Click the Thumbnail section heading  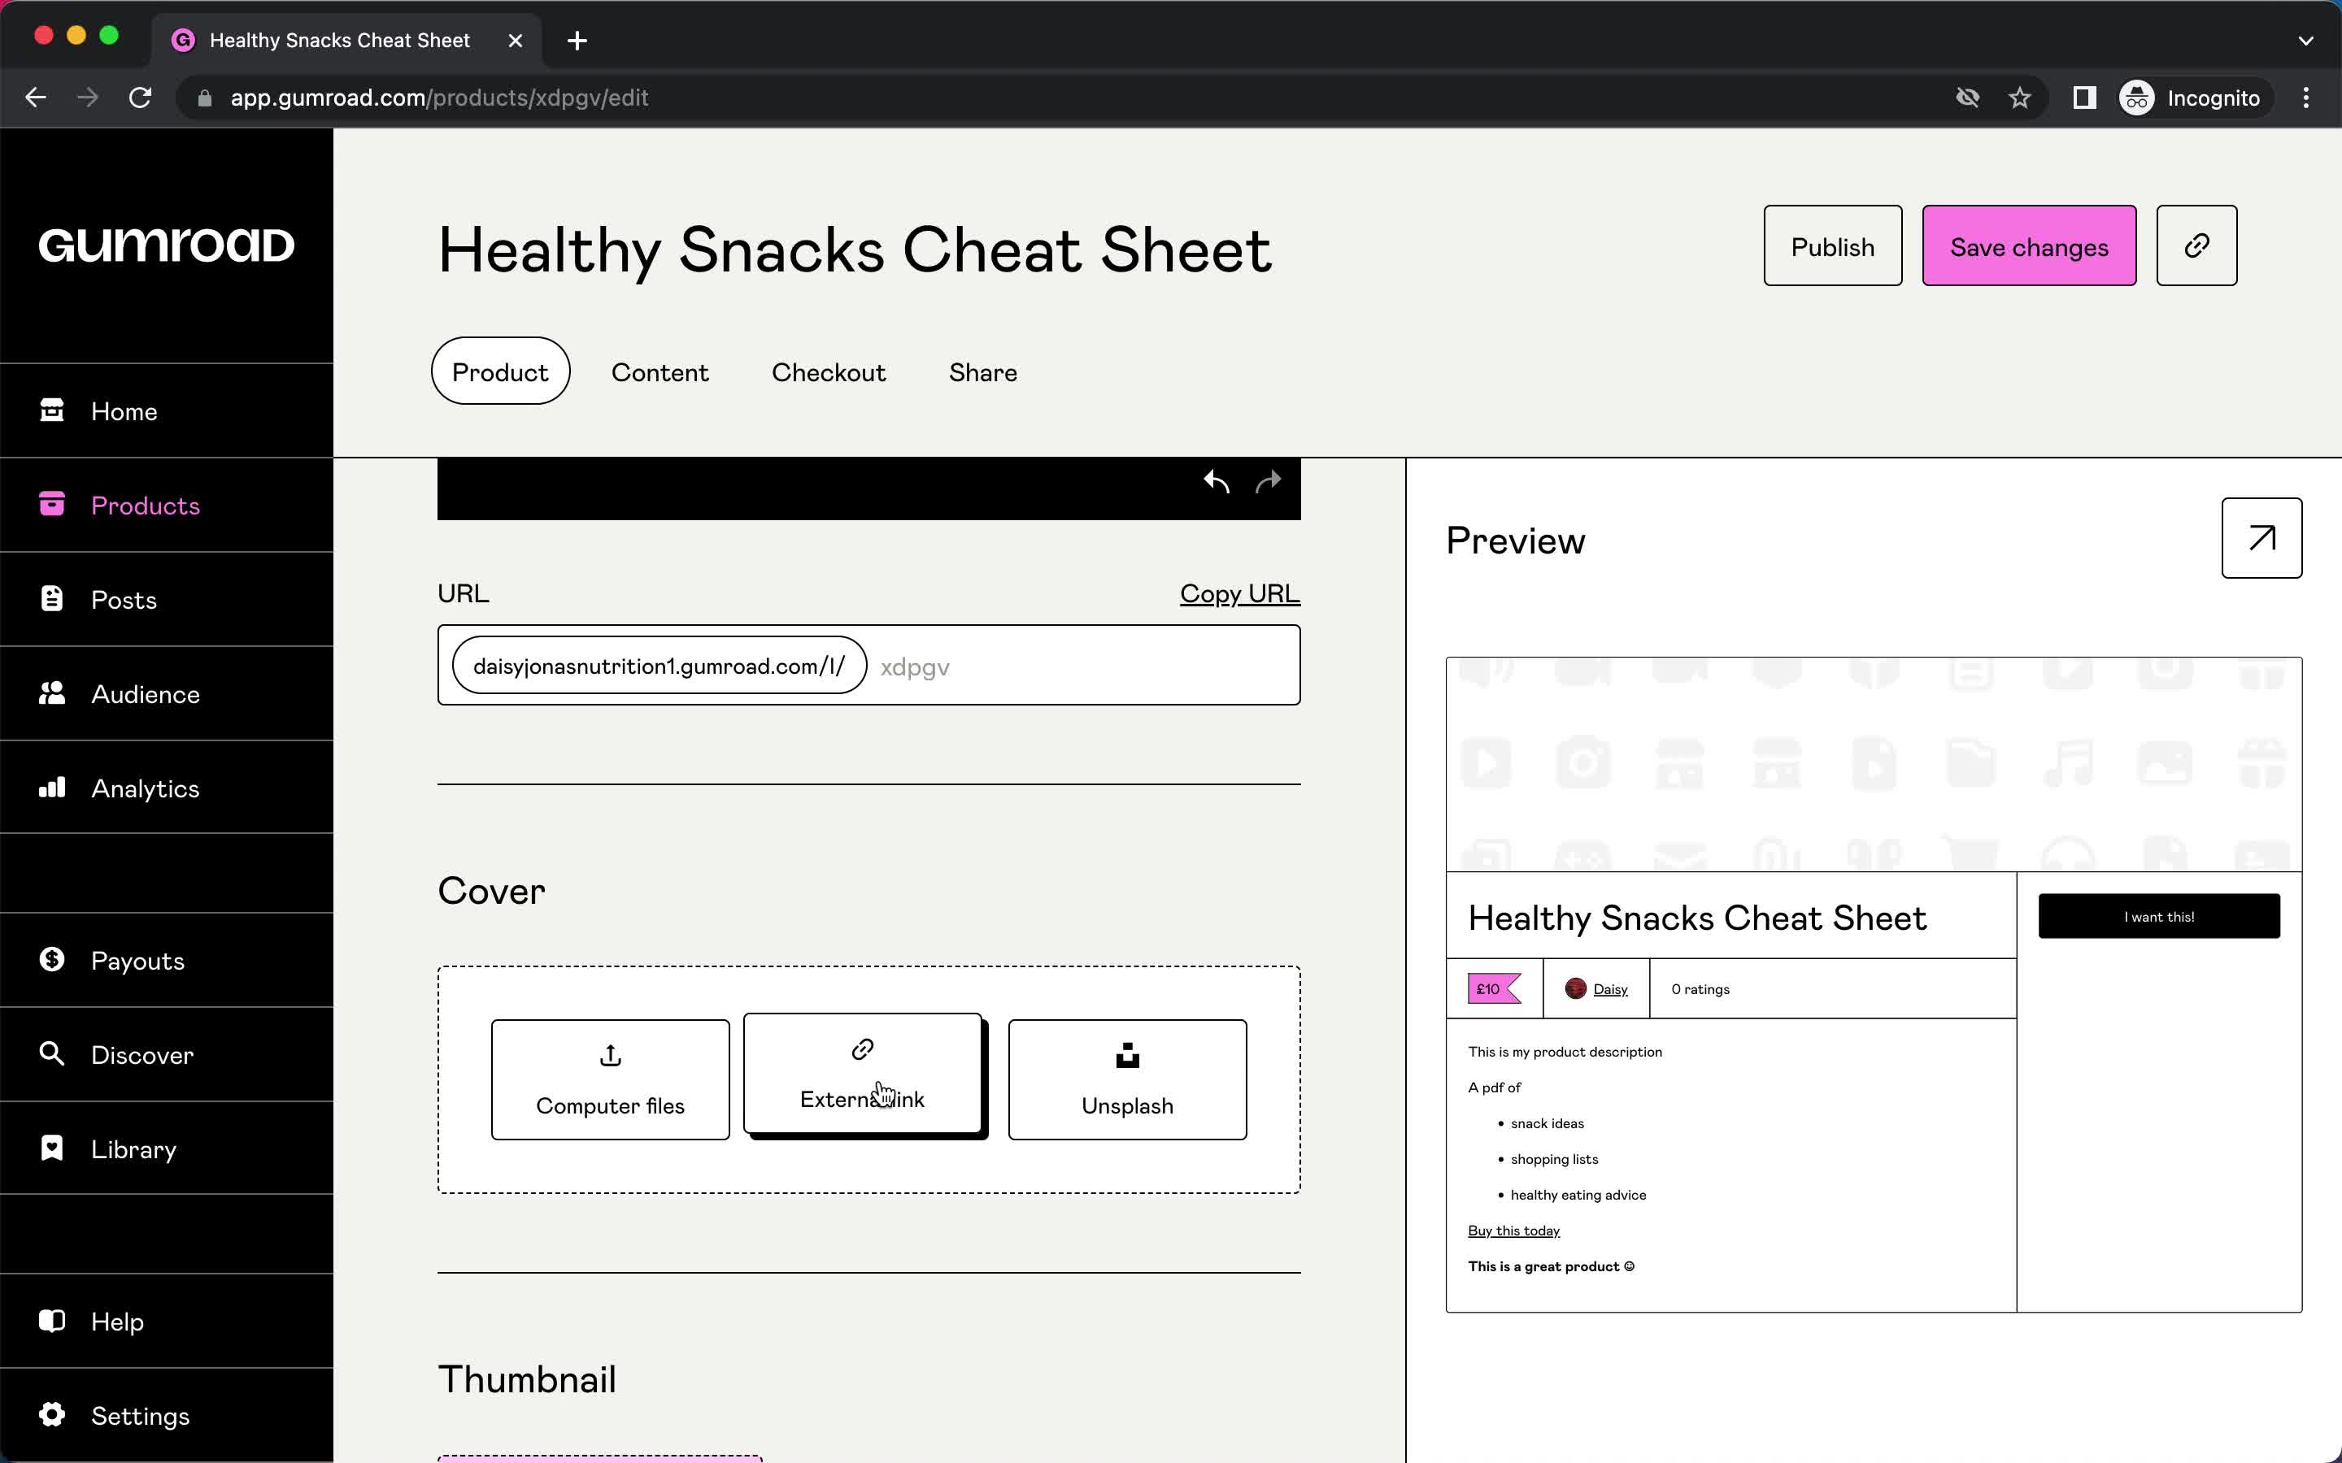click(x=526, y=1378)
